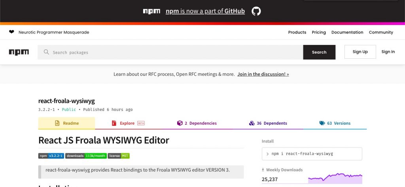Click the Readme document icon

coord(57,123)
